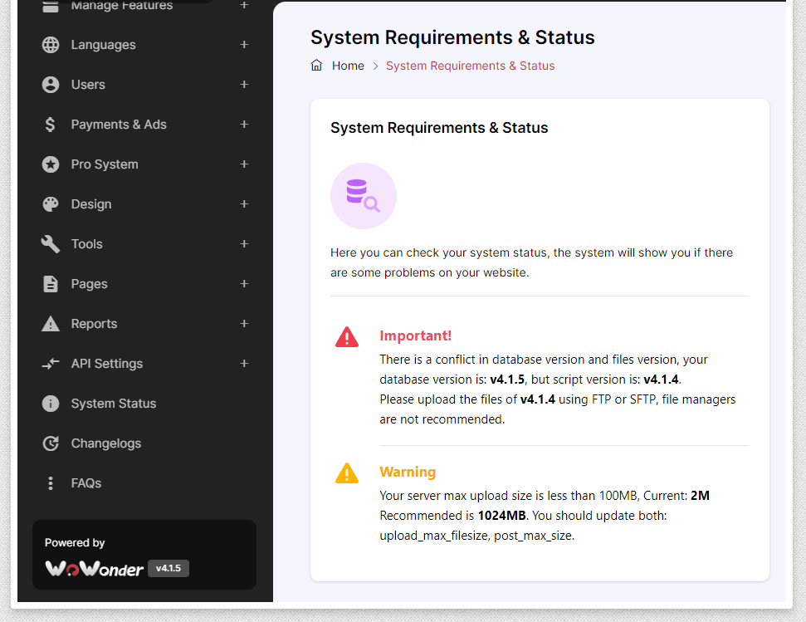Click the Reports warning triangle icon
Image resolution: width=806 pixels, height=622 pixels.
click(51, 324)
